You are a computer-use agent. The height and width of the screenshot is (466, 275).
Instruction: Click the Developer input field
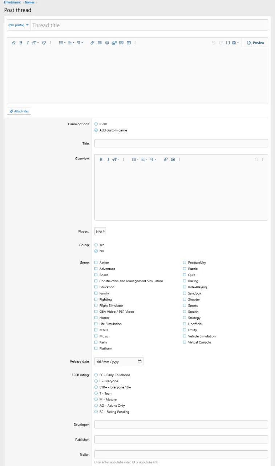pos(181,424)
